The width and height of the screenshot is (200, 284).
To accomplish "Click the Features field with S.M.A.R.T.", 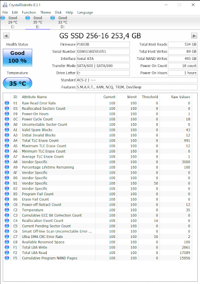I will [x=137, y=87].
